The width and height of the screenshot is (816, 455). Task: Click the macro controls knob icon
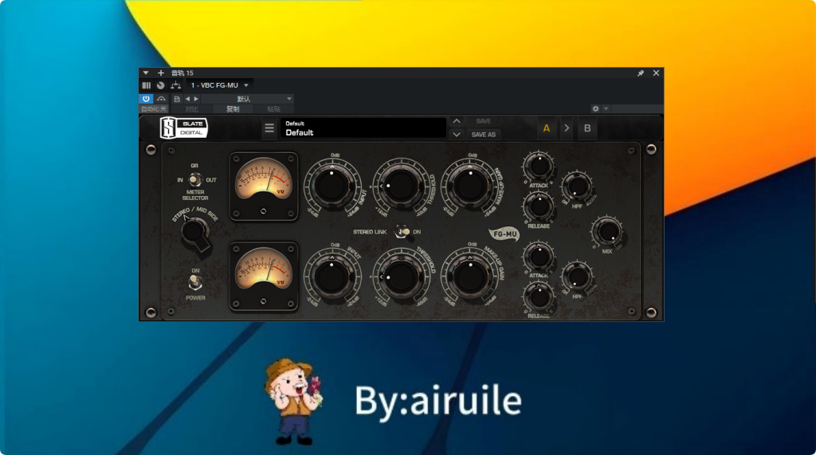(161, 85)
